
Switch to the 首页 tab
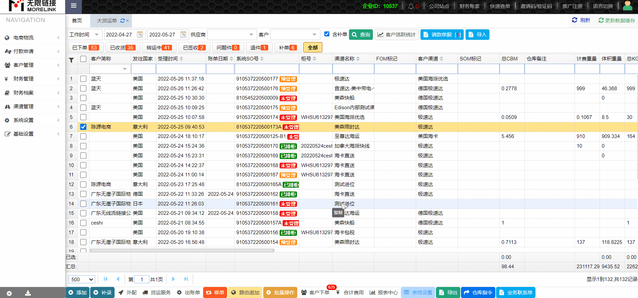(x=77, y=21)
